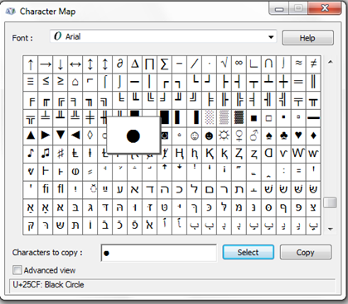
Task: Pick the beamed eighth notes symbol
Action: pos(46,154)
